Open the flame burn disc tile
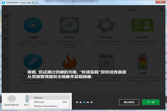Viewport: 167px width, 111px height. [x=69, y=61]
